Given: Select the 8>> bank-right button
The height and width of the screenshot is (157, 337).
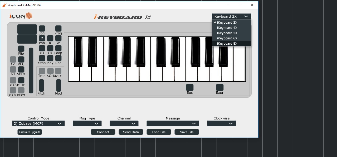Looking at the screenshot, I should (x=13, y=90).
